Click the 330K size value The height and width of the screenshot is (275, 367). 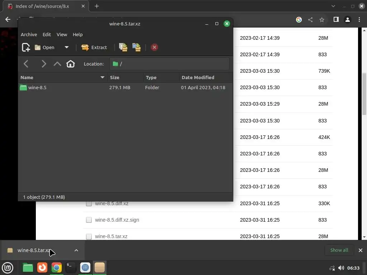[324, 203]
